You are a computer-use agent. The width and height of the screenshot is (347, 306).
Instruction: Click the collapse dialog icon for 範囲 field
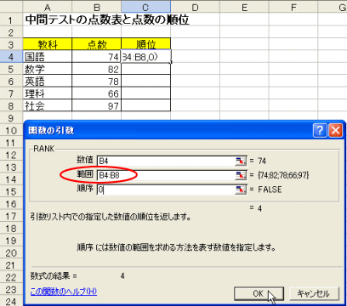pyautogui.click(x=241, y=175)
